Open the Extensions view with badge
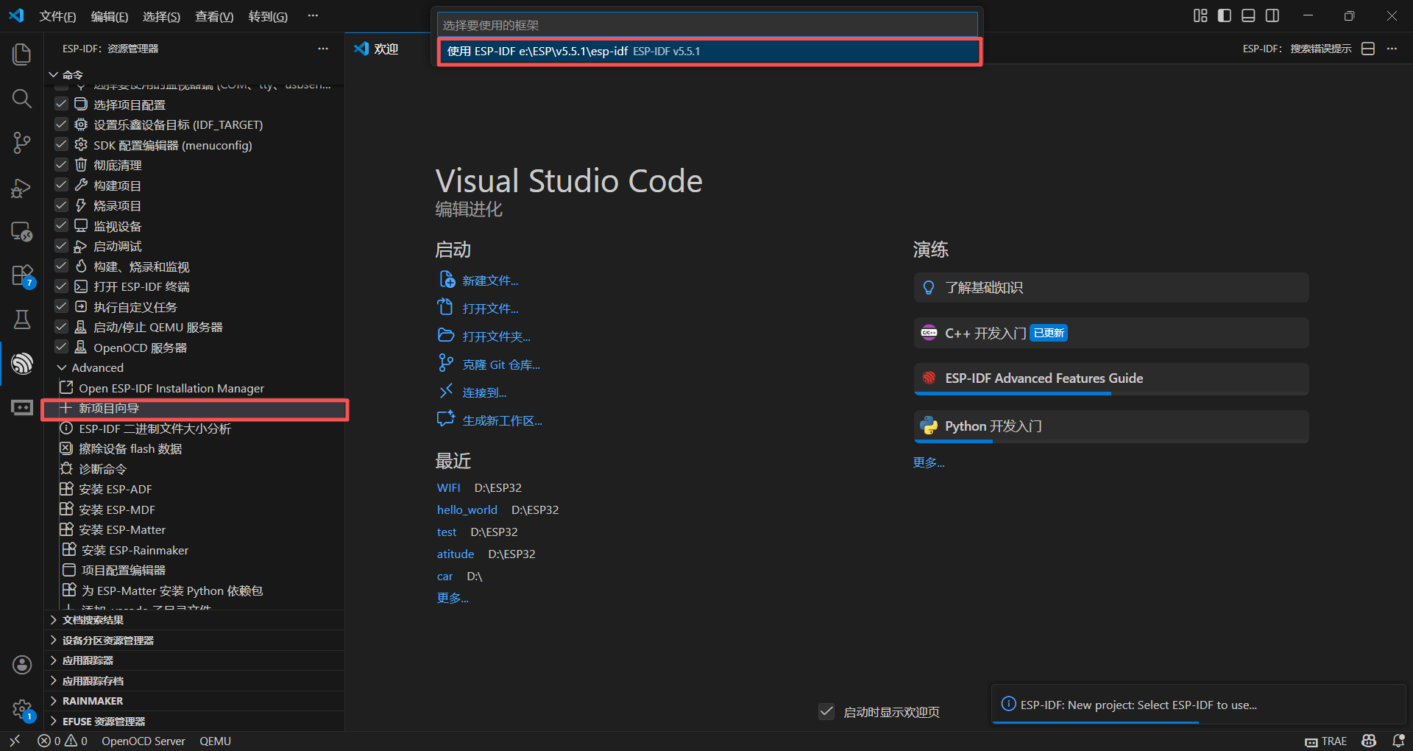Viewport: 1413px width, 751px height. 22,276
